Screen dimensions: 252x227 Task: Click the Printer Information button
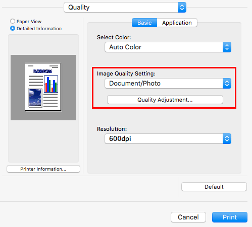pos(43,169)
